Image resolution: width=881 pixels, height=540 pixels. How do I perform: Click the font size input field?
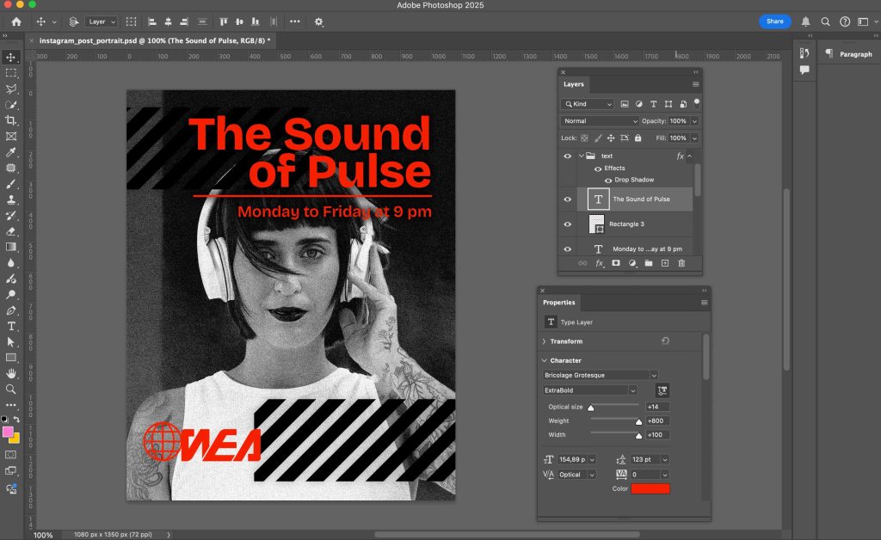click(x=571, y=460)
